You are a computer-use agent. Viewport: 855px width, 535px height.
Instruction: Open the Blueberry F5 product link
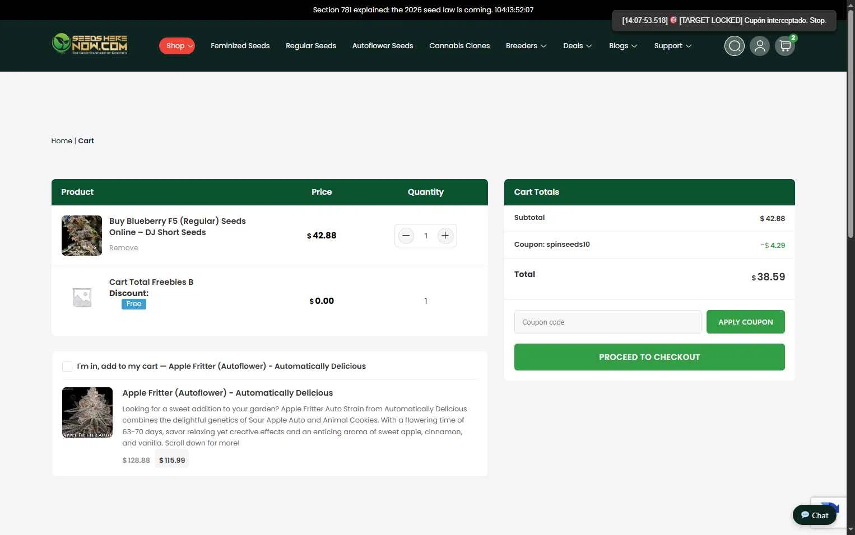178,227
